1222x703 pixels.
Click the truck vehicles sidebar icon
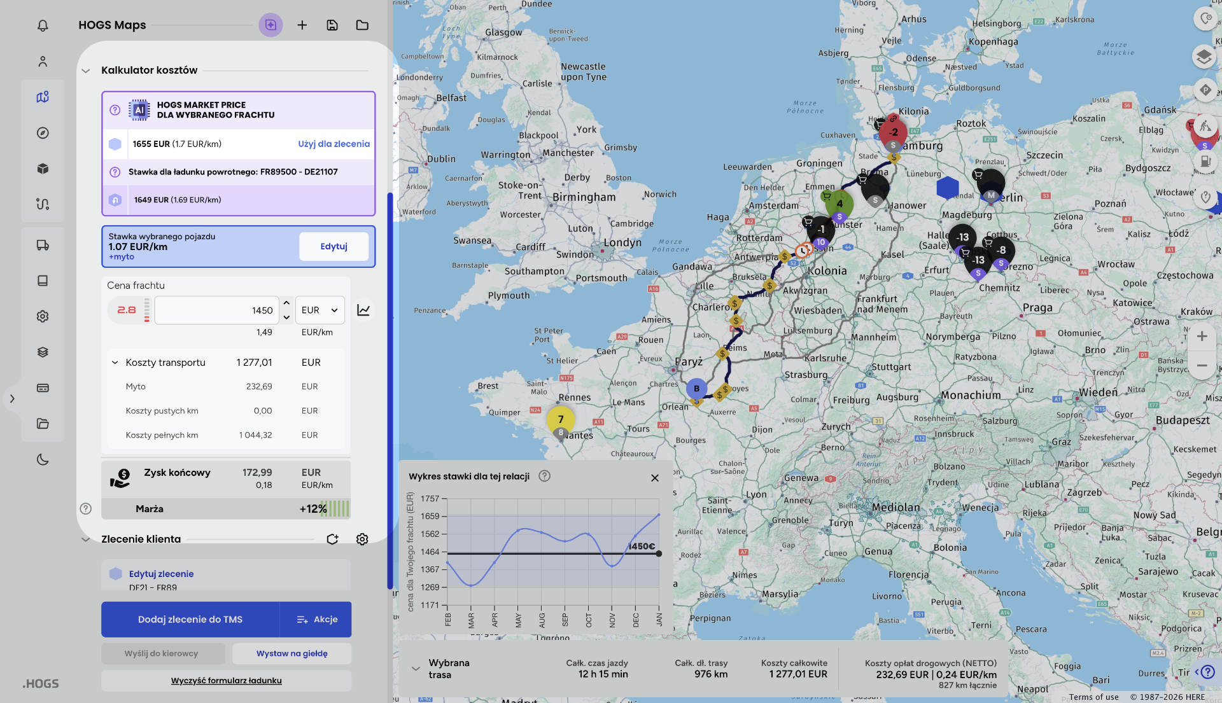coord(43,245)
